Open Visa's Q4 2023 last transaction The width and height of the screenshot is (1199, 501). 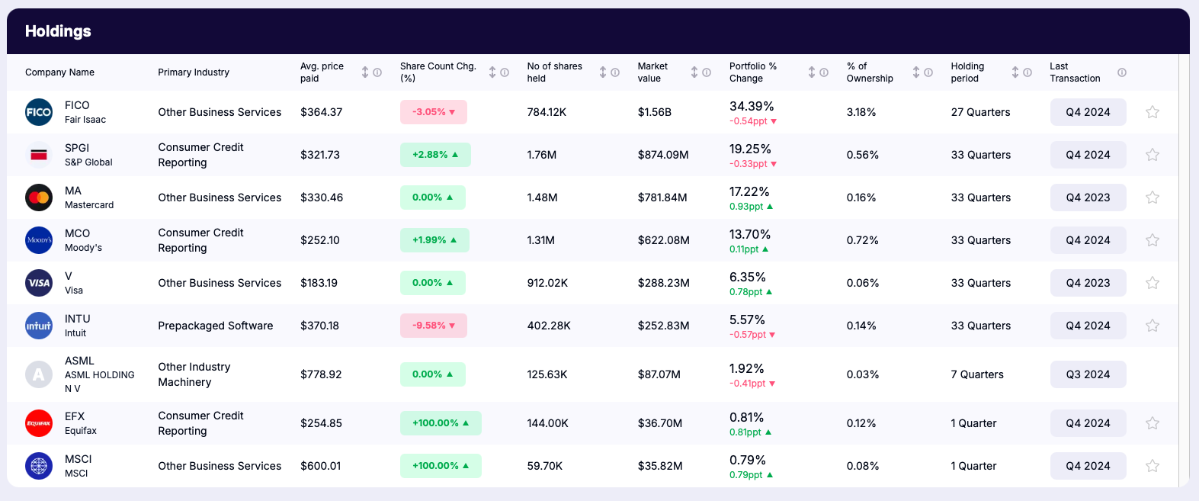click(1088, 283)
